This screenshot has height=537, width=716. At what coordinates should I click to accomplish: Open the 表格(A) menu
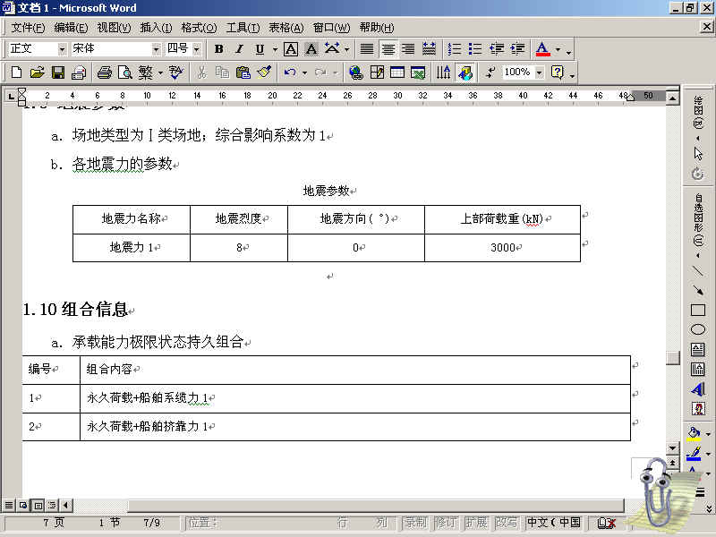(x=286, y=28)
